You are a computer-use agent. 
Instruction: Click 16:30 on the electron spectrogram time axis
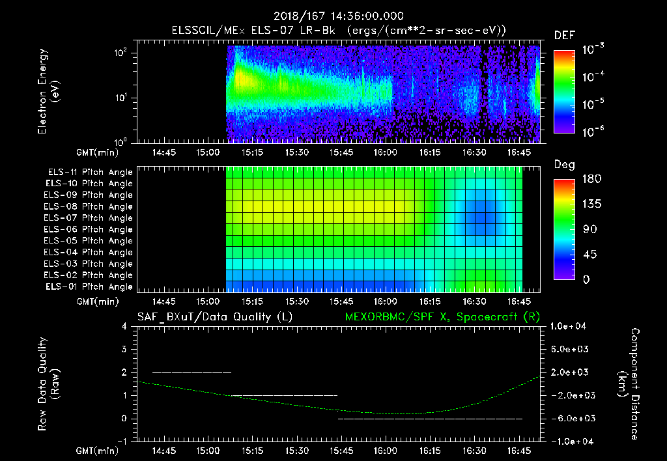pyautogui.click(x=474, y=152)
